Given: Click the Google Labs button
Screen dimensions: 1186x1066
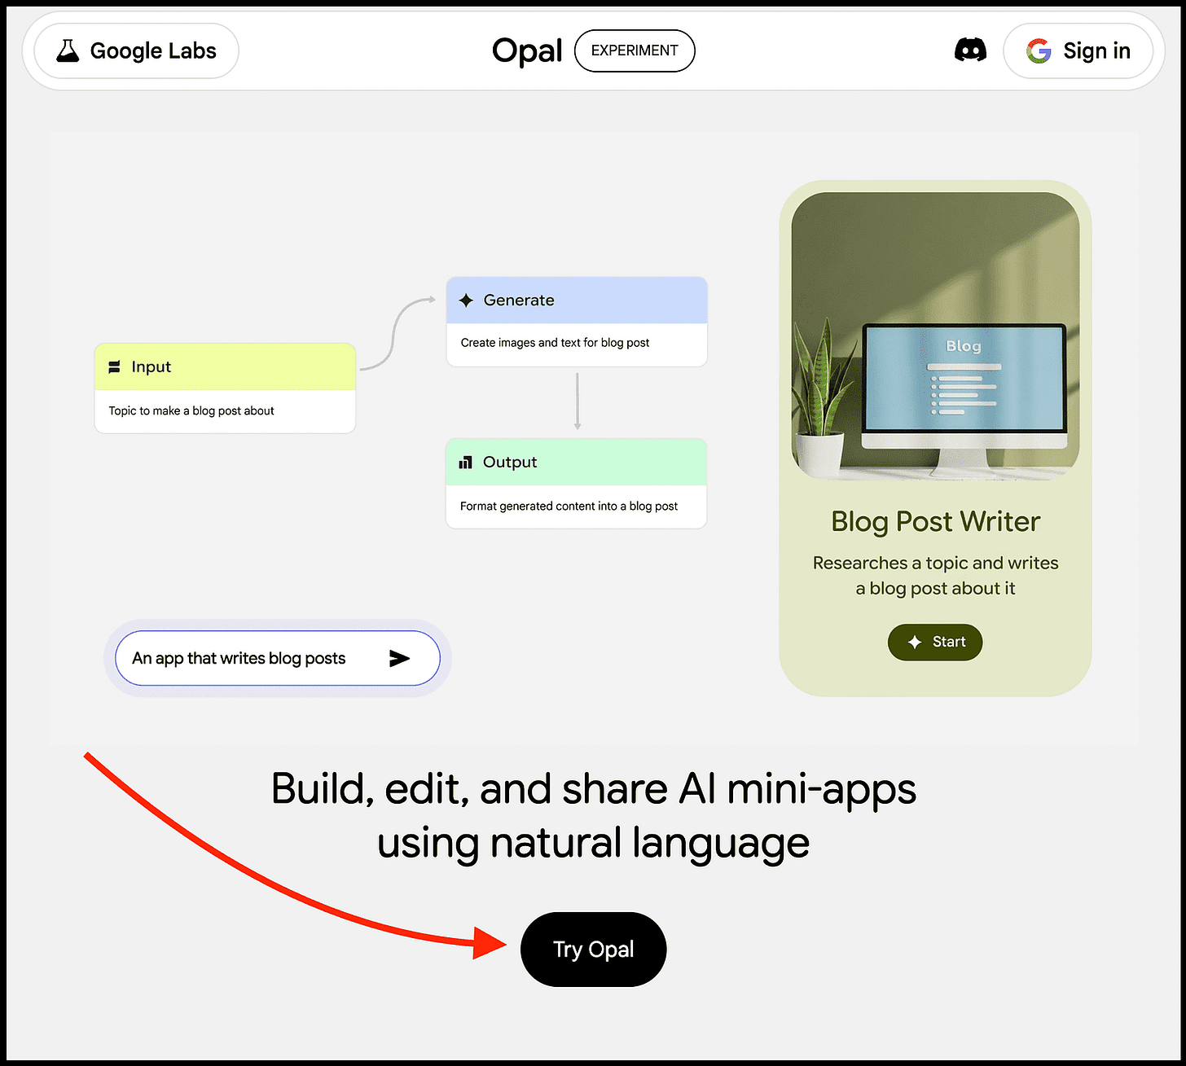Looking at the screenshot, I should [x=136, y=50].
